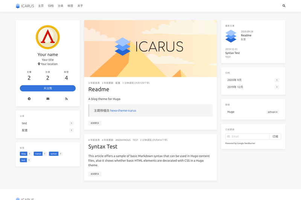Click the Readme thumbnail in recent posts
The width and height of the screenshot is (301, 200).
click(x=231, y=36)
